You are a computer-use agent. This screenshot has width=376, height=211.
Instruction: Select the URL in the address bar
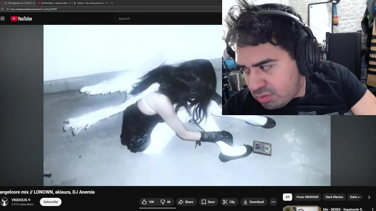click(33, 9)
